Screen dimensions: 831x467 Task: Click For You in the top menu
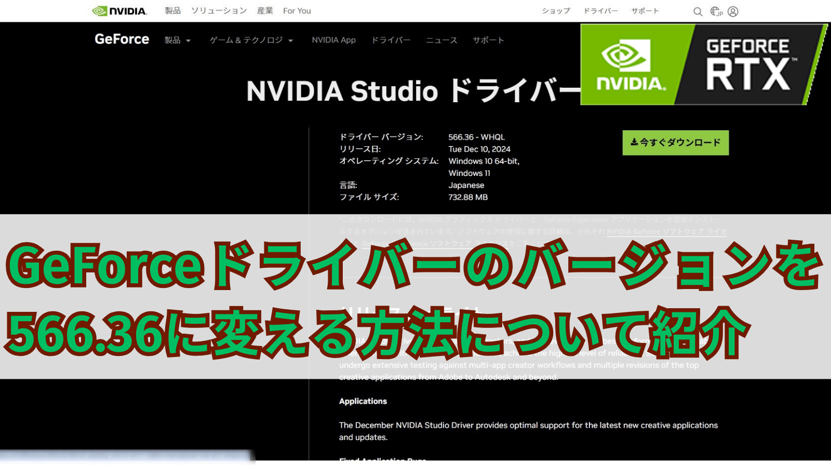tap(297, 11)
